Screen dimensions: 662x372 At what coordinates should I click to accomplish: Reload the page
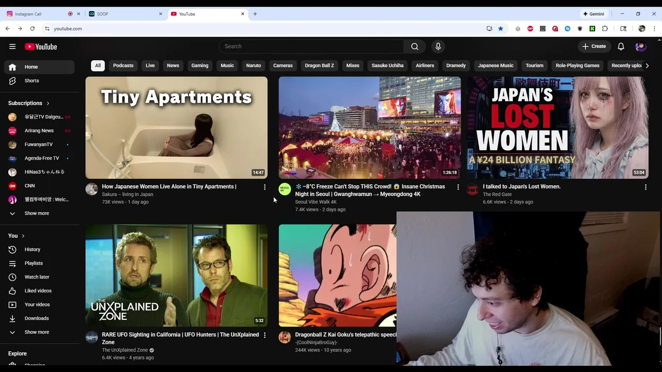[x=32, y=29]
